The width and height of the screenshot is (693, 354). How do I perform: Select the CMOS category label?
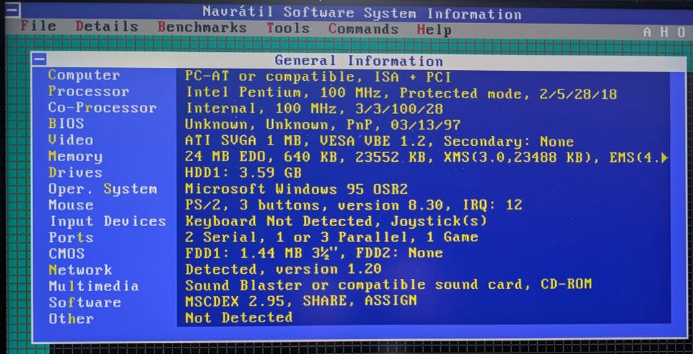(x=66, y=254)
